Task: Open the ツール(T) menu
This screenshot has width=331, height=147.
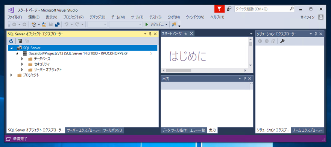Action: 137,17
